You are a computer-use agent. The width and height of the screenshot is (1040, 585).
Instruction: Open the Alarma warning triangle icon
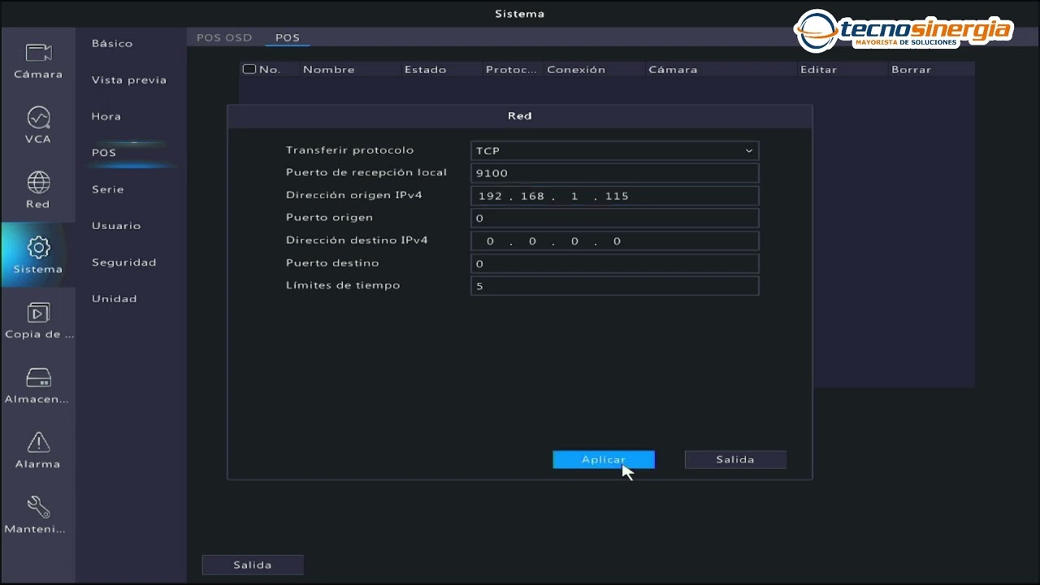[x=38, y=442]
